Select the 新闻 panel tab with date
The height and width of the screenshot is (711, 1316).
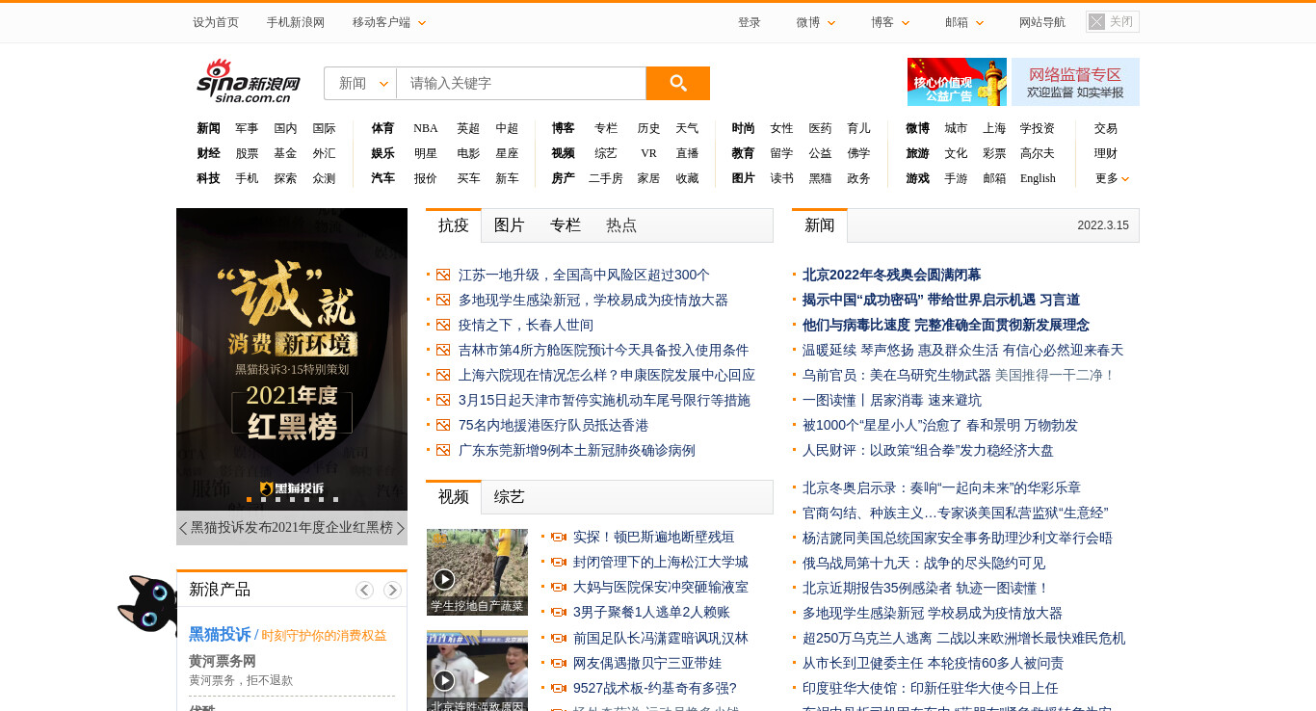coord(820,225)
